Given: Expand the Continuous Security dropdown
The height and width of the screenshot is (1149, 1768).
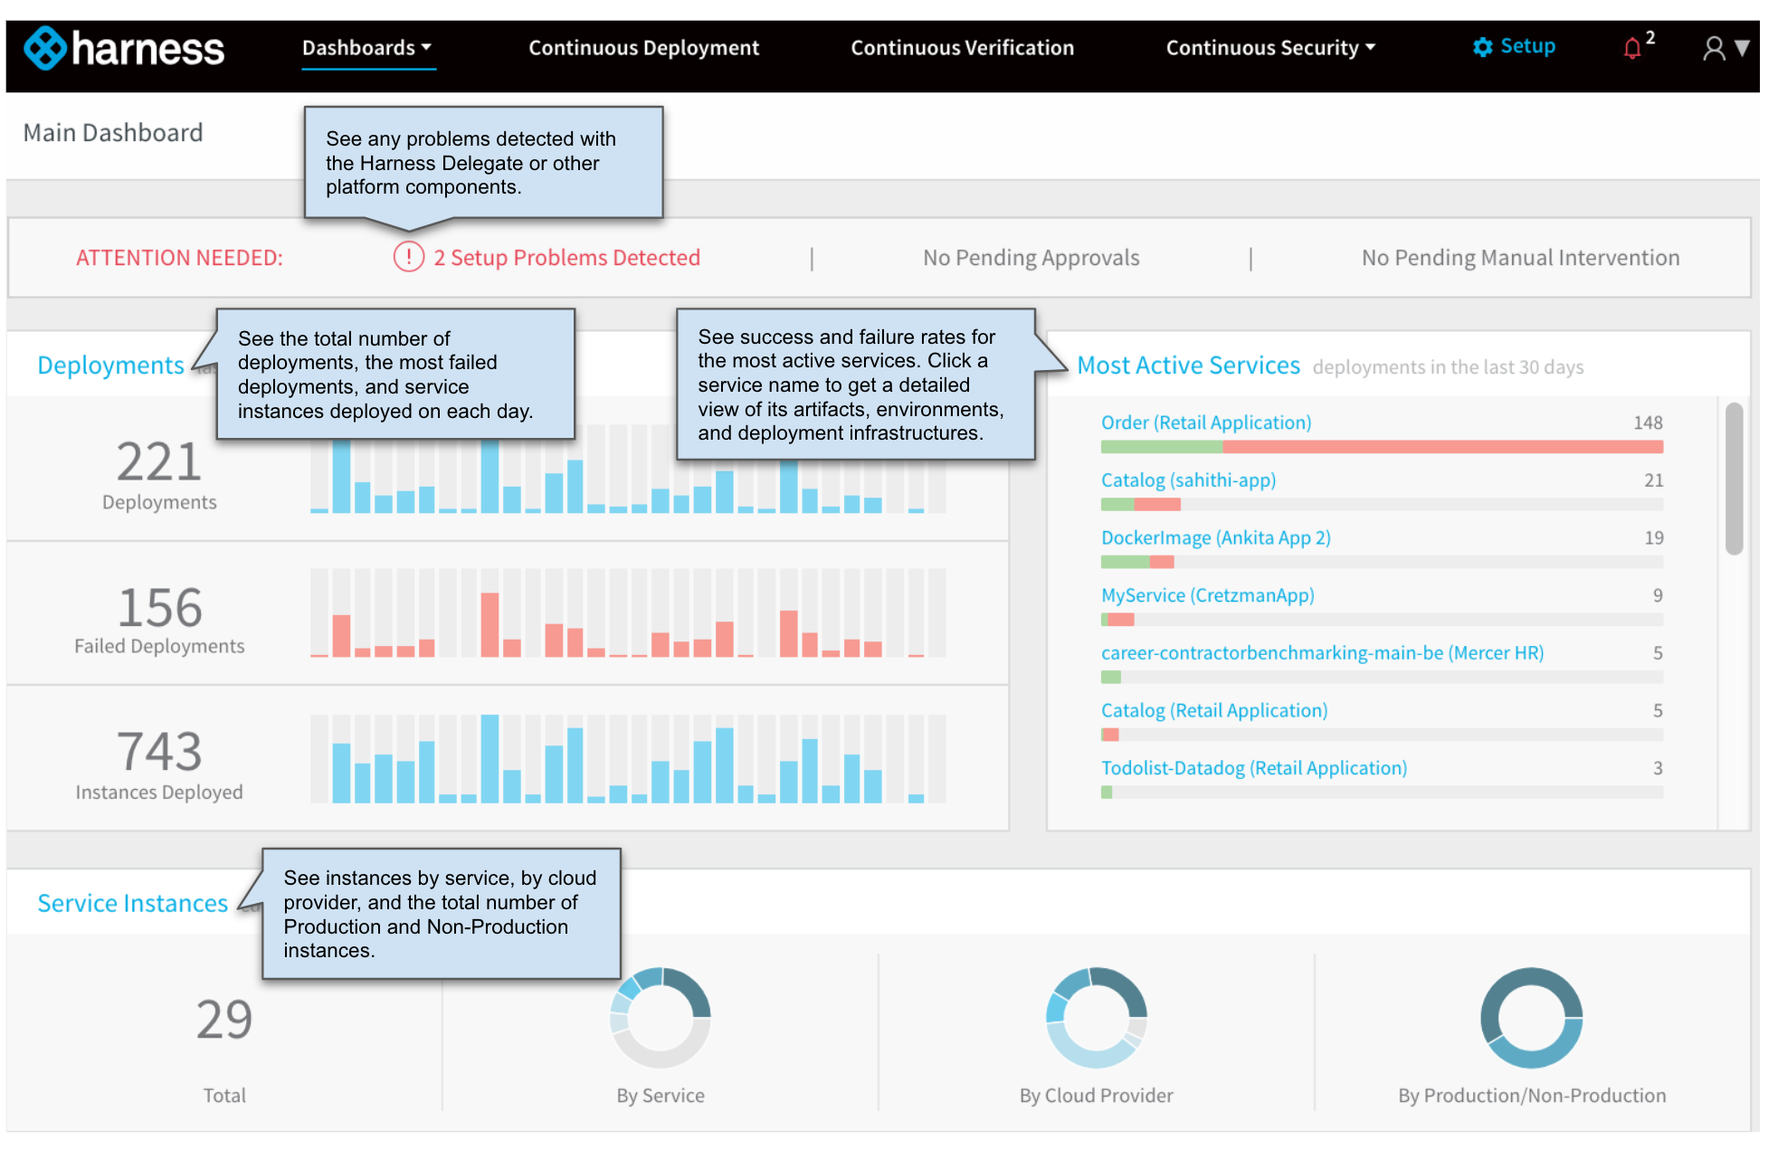Looking at the screenshot, I should [x=1270, y=48].
